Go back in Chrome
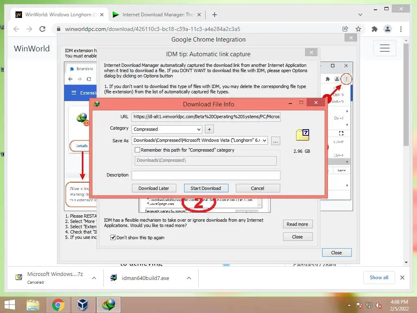Screen dimensions: 417x313 click(16, 29)
